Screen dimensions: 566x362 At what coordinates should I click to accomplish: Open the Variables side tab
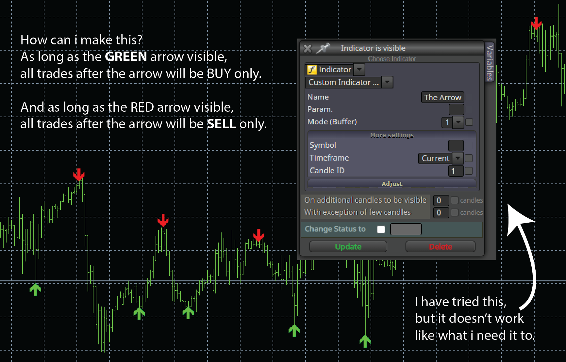489,63
